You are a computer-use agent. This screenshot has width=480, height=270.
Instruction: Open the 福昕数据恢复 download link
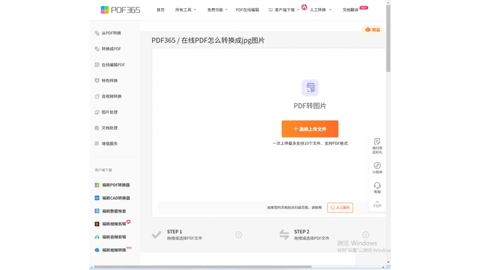[114, 211]
